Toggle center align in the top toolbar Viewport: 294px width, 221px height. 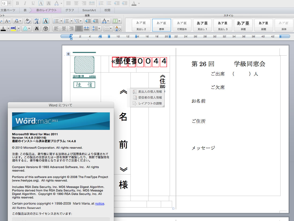coord(76,3)
